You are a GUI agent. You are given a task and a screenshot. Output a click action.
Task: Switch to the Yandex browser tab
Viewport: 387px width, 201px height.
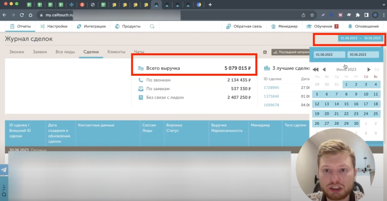82,5
